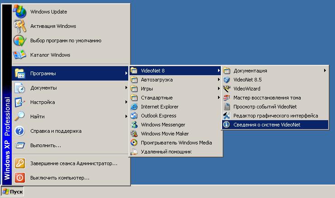This screenshot has height=198, width=335.
Task: Click the VideoWizard text
Action: pyautogui.click(x=247, y=89)
